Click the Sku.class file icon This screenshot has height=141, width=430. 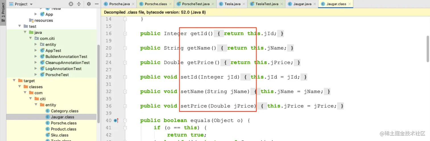(x=48, y=135)
